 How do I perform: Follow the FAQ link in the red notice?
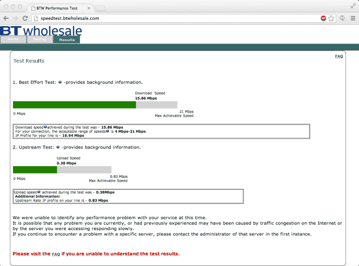click(56, 254)
